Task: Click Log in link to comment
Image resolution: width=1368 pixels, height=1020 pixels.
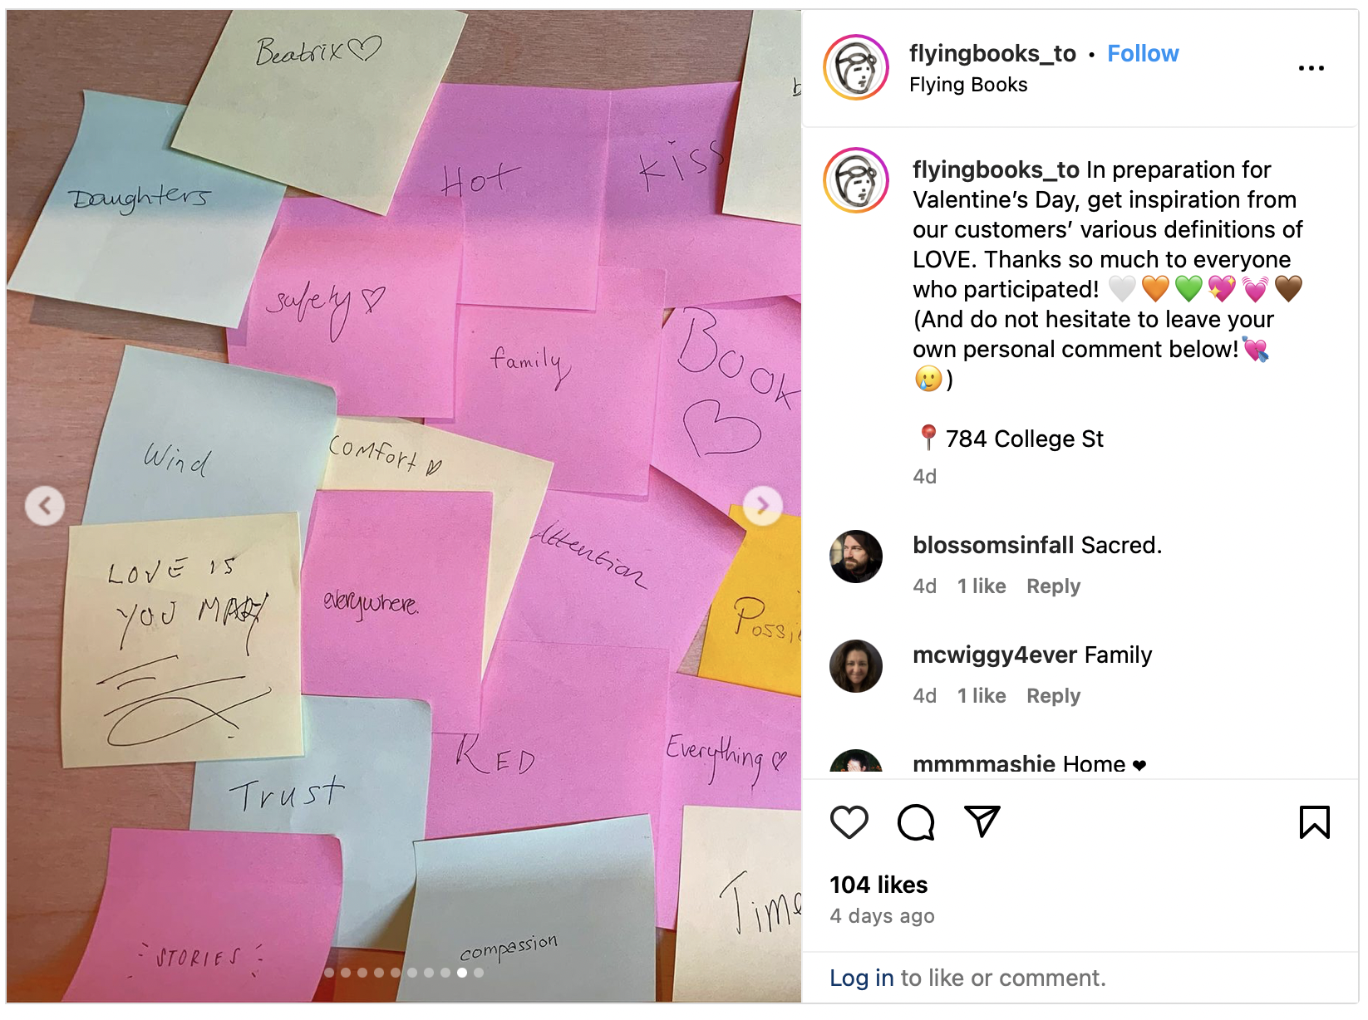Action: 862,978
